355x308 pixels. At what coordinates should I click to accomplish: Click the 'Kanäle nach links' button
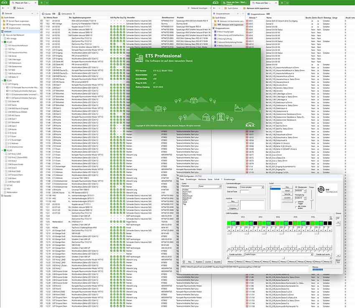click(236, 255)
